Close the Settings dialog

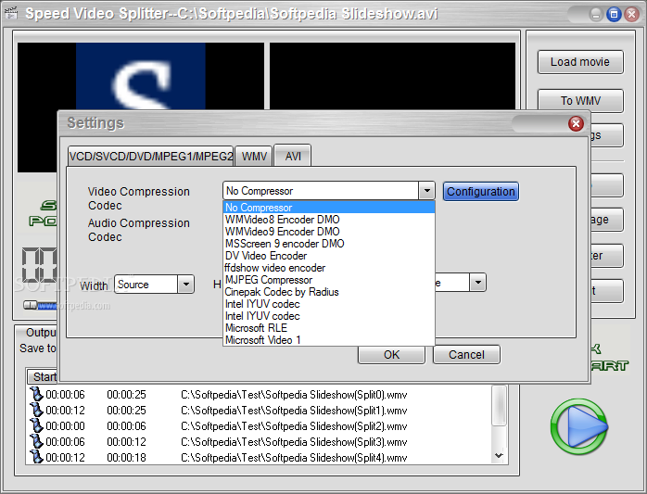576,123
